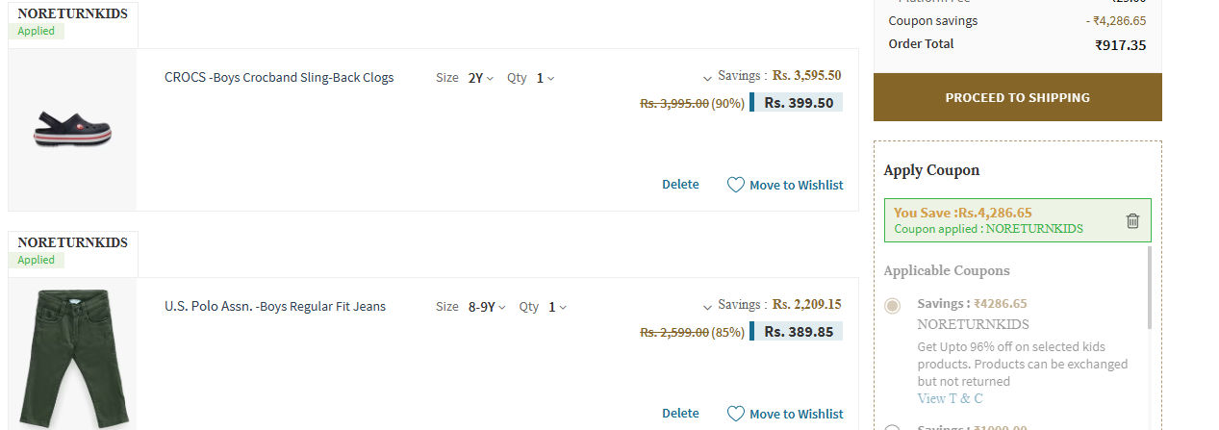Select the NORETURNKIDS coupon radio button
1219x430 pixels.
[892, 306]
